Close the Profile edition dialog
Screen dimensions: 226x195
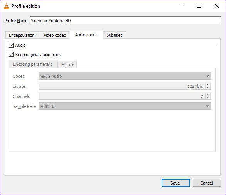pos(217,6)
